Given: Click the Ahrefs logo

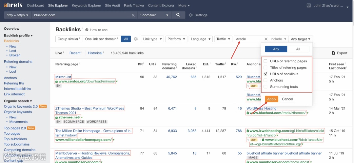Looking at the screenshot, I should coord(13,5).
